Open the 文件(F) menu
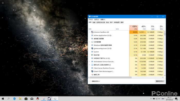Viewport: 180px width, 101px height. (91, 19)
